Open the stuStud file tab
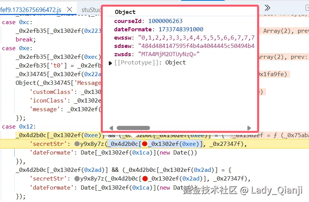The height and width of the screenshot is (202, 309). pos(91,10)
